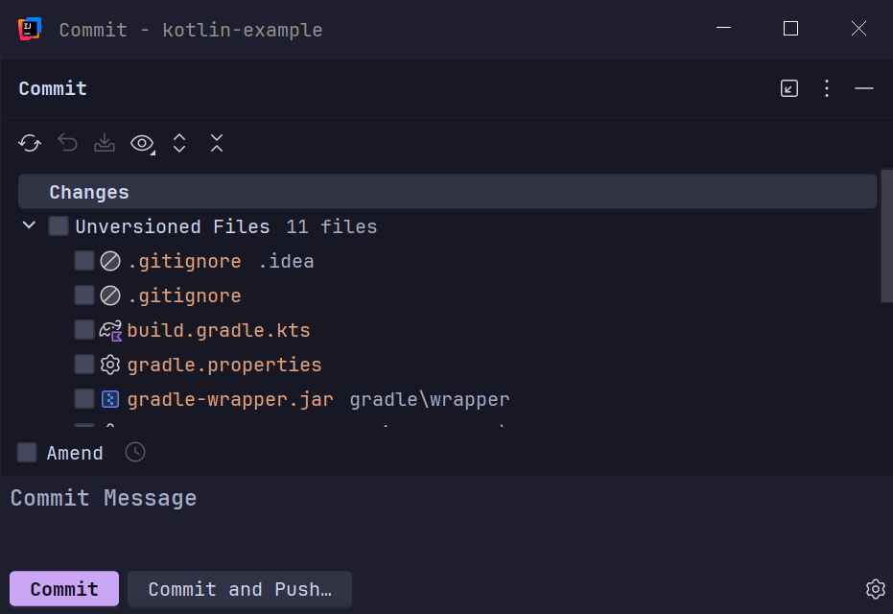
Task: Click the Refresh changes icon
Action: [x=30, y=144]
